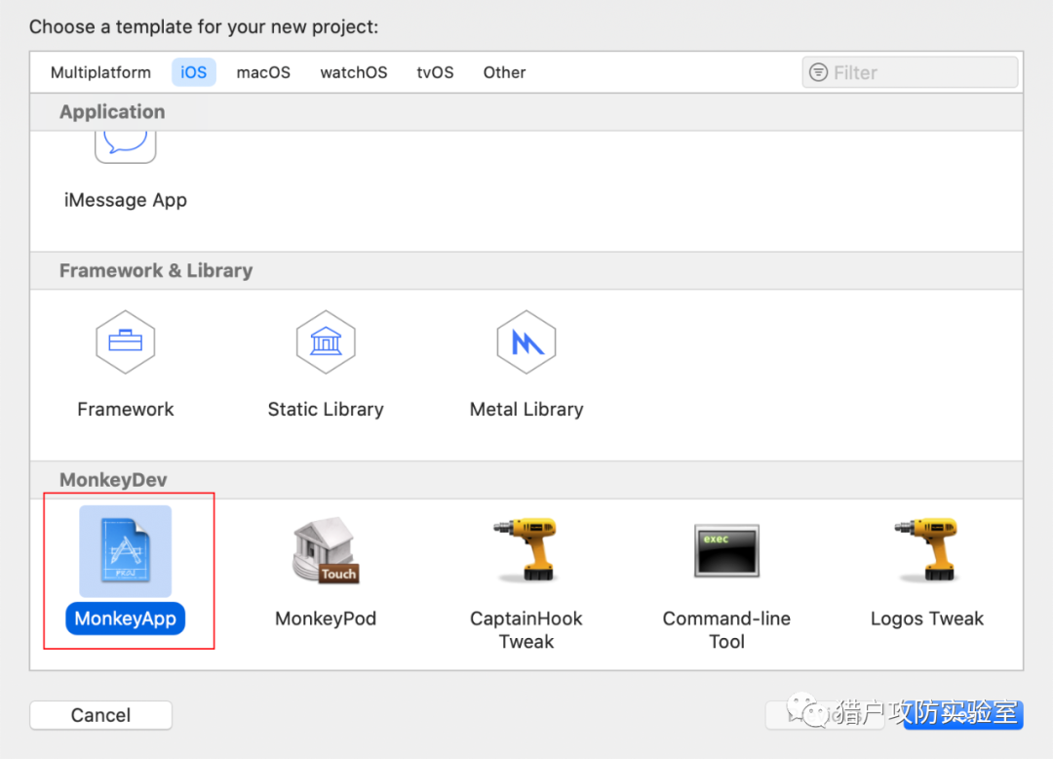The width and height of the screenshot is (1053, 759).
Task: Choose the Logos Tweak drill icon
Action: pos(926,549)
